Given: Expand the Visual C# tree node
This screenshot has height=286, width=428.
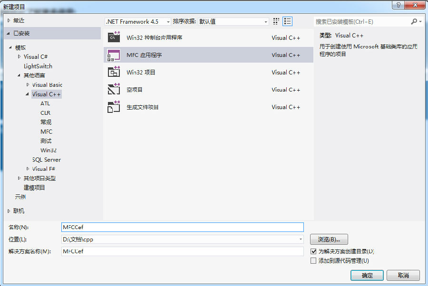Looking at the screenshot, I should [19, 56].
